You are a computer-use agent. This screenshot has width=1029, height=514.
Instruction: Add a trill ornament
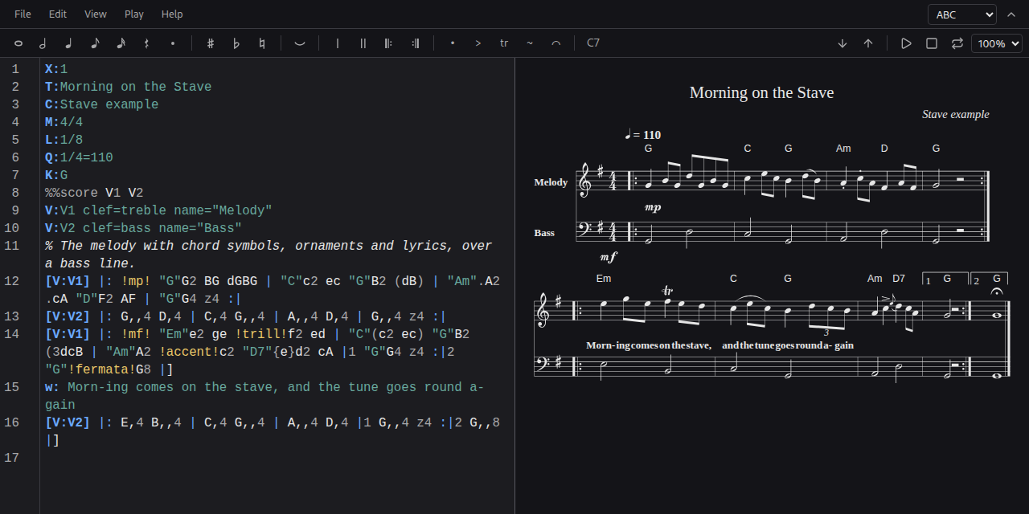tap(504, 43)
